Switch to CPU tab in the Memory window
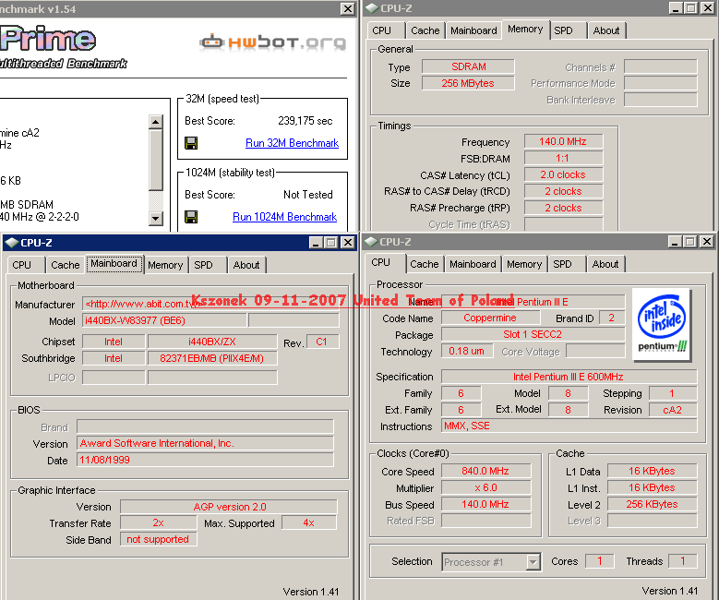This screenshot has width=719, height=600. pyautogui.click(x=381, y=30)
